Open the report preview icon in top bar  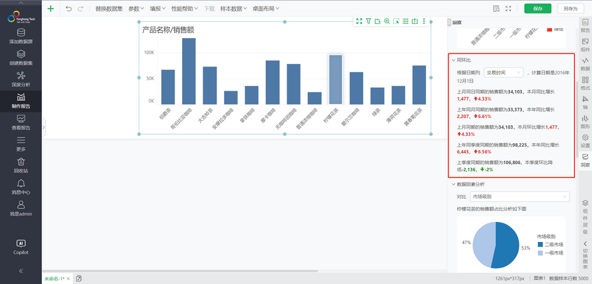tap(496, 9)
